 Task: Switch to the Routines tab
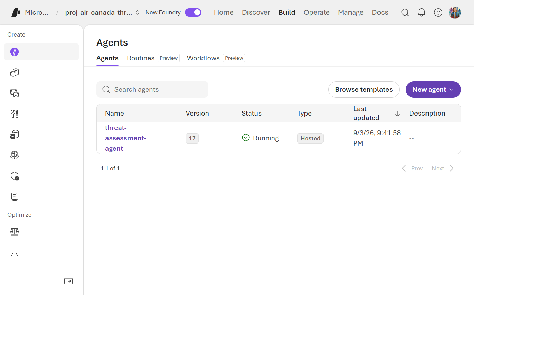[141, 58]
